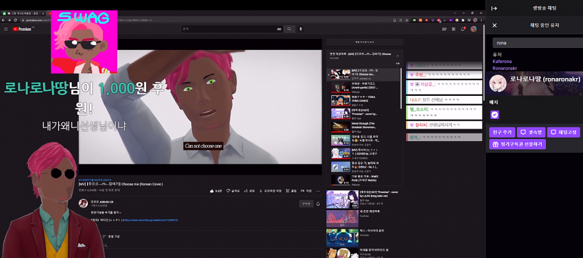This screenshot has width=583, height=258.
Task: Click chat message from 나스7
Action: pos(444,100)
